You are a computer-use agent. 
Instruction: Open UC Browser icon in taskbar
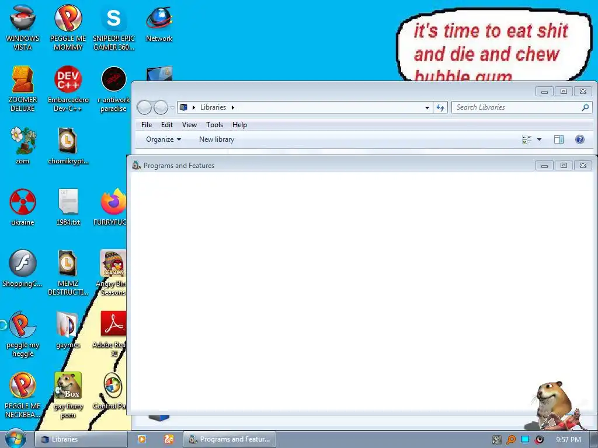[169, 439]
